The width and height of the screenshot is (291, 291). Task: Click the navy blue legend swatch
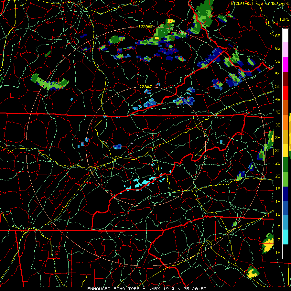[x=286, y=194]
